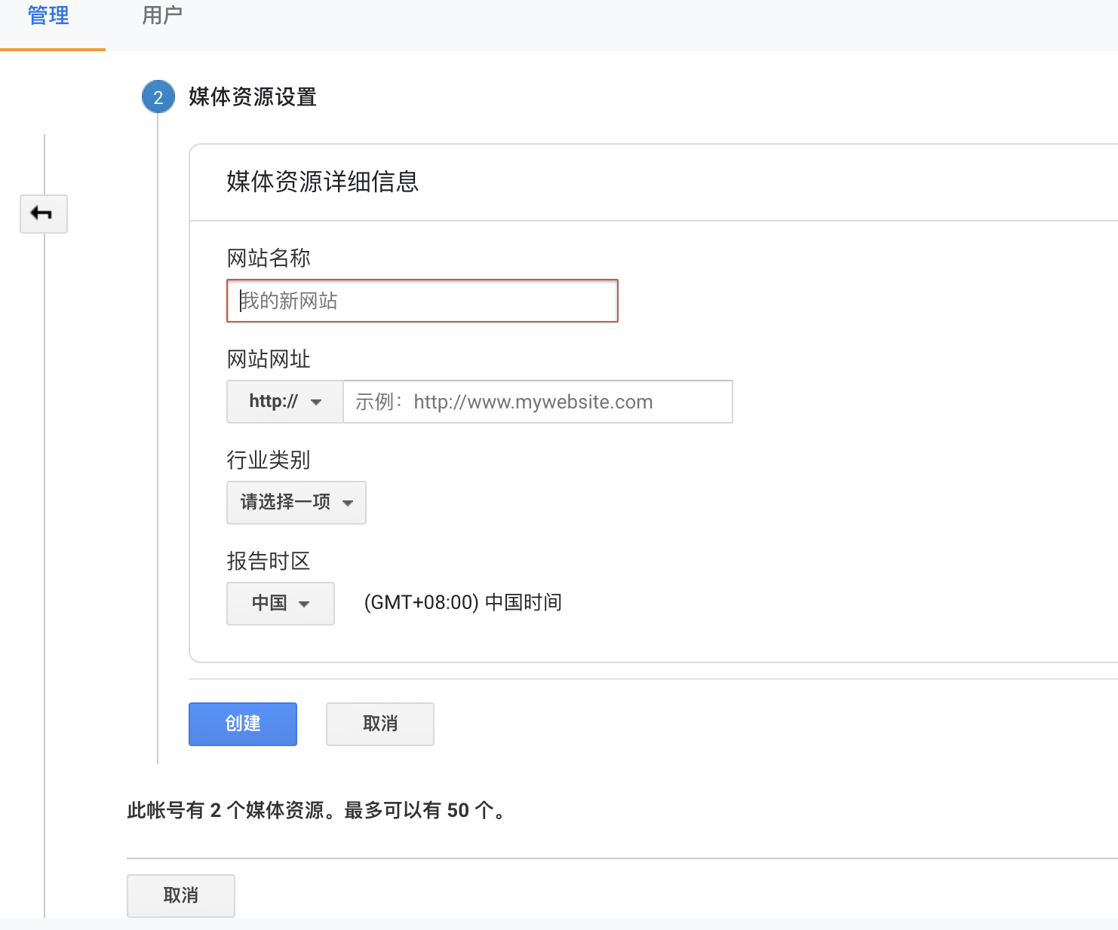Click the website URL input field
Image resolution: width=1118 pixels, height=930 pixels.
[538, 402]
